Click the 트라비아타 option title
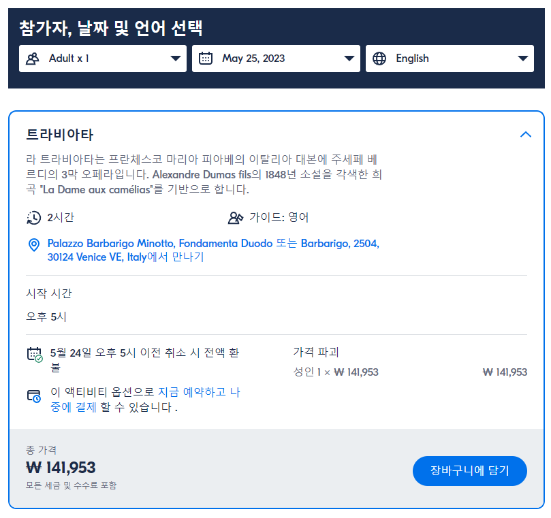Viewport: 551px width, 518px height. coord(60,135)
